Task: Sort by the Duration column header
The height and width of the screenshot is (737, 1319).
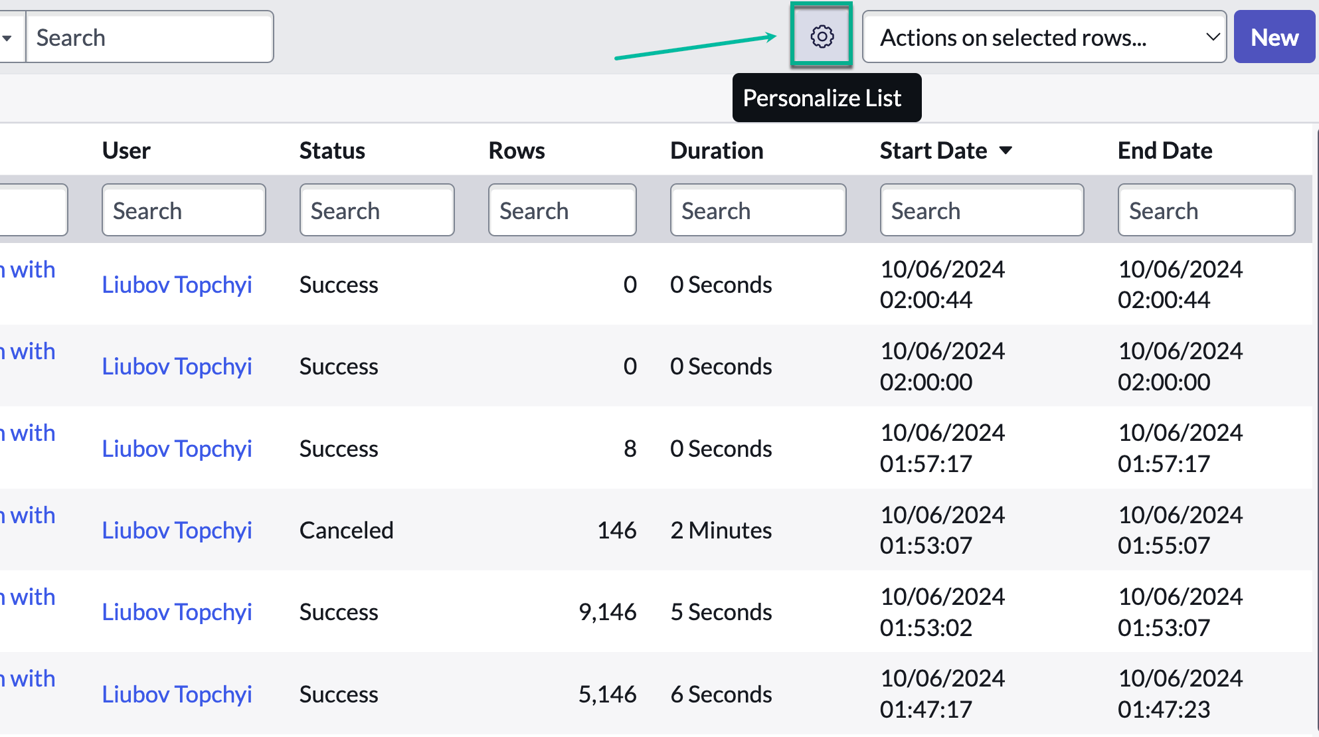Action: click(x=717, y=151)
